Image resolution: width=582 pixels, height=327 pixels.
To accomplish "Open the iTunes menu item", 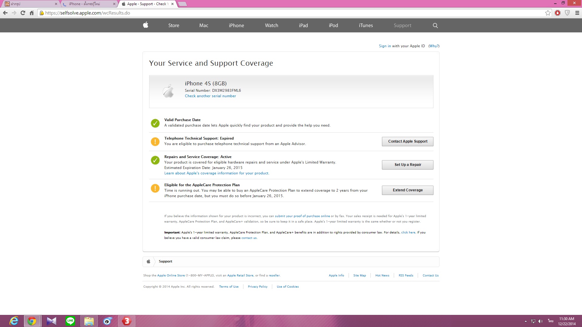I will coord(366,25).
